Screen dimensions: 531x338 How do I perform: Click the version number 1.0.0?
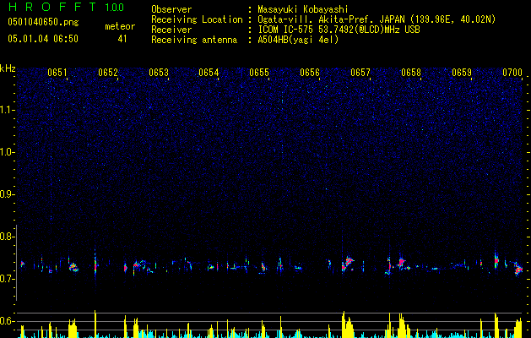pyautogui.click(x=114, y=7)
